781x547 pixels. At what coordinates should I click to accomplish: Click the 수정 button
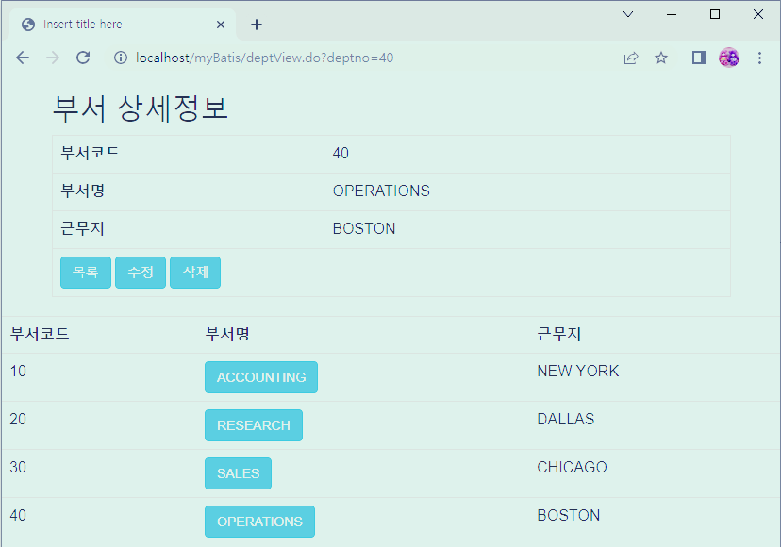tap(141, 273)
